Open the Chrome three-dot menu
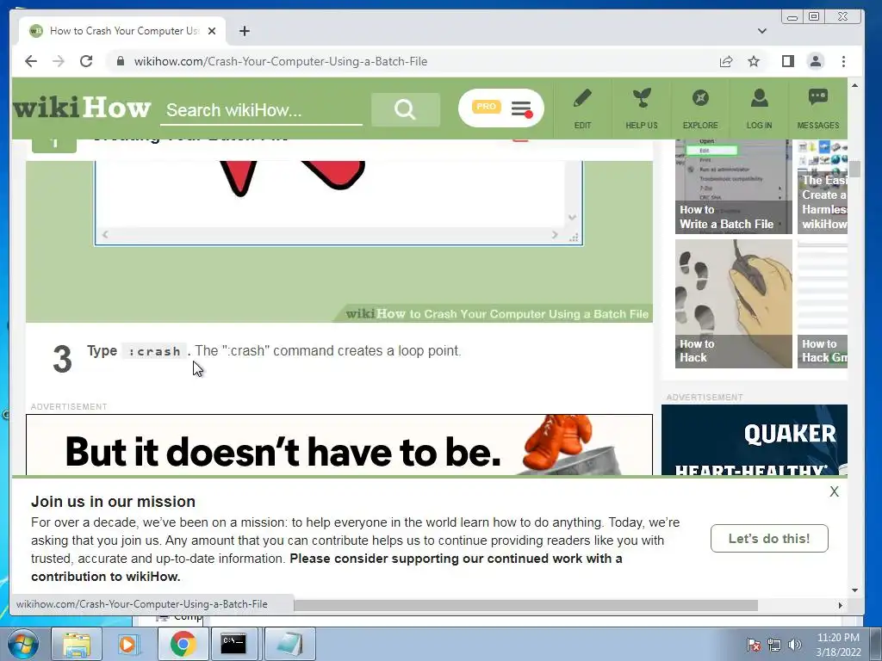Viewport: 882px width, 661px height. click(x=843, y=61)
